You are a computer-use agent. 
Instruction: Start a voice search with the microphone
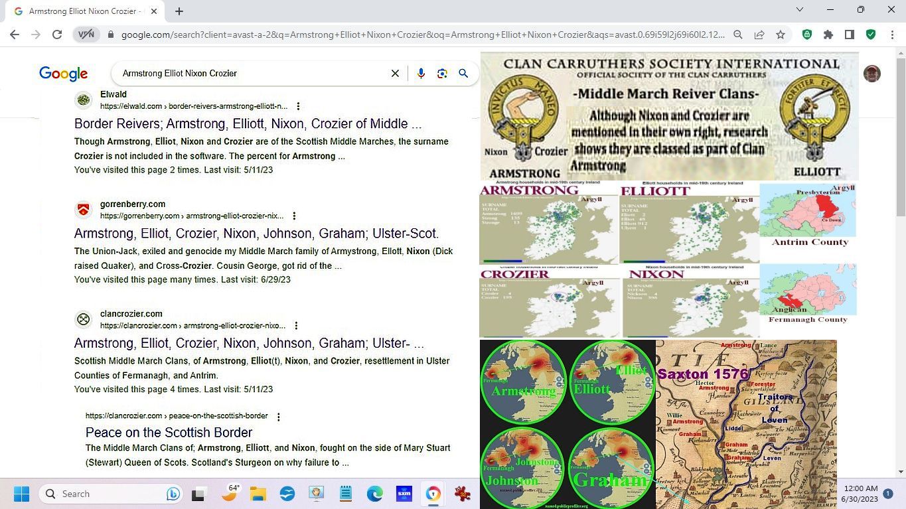point(421,74)
